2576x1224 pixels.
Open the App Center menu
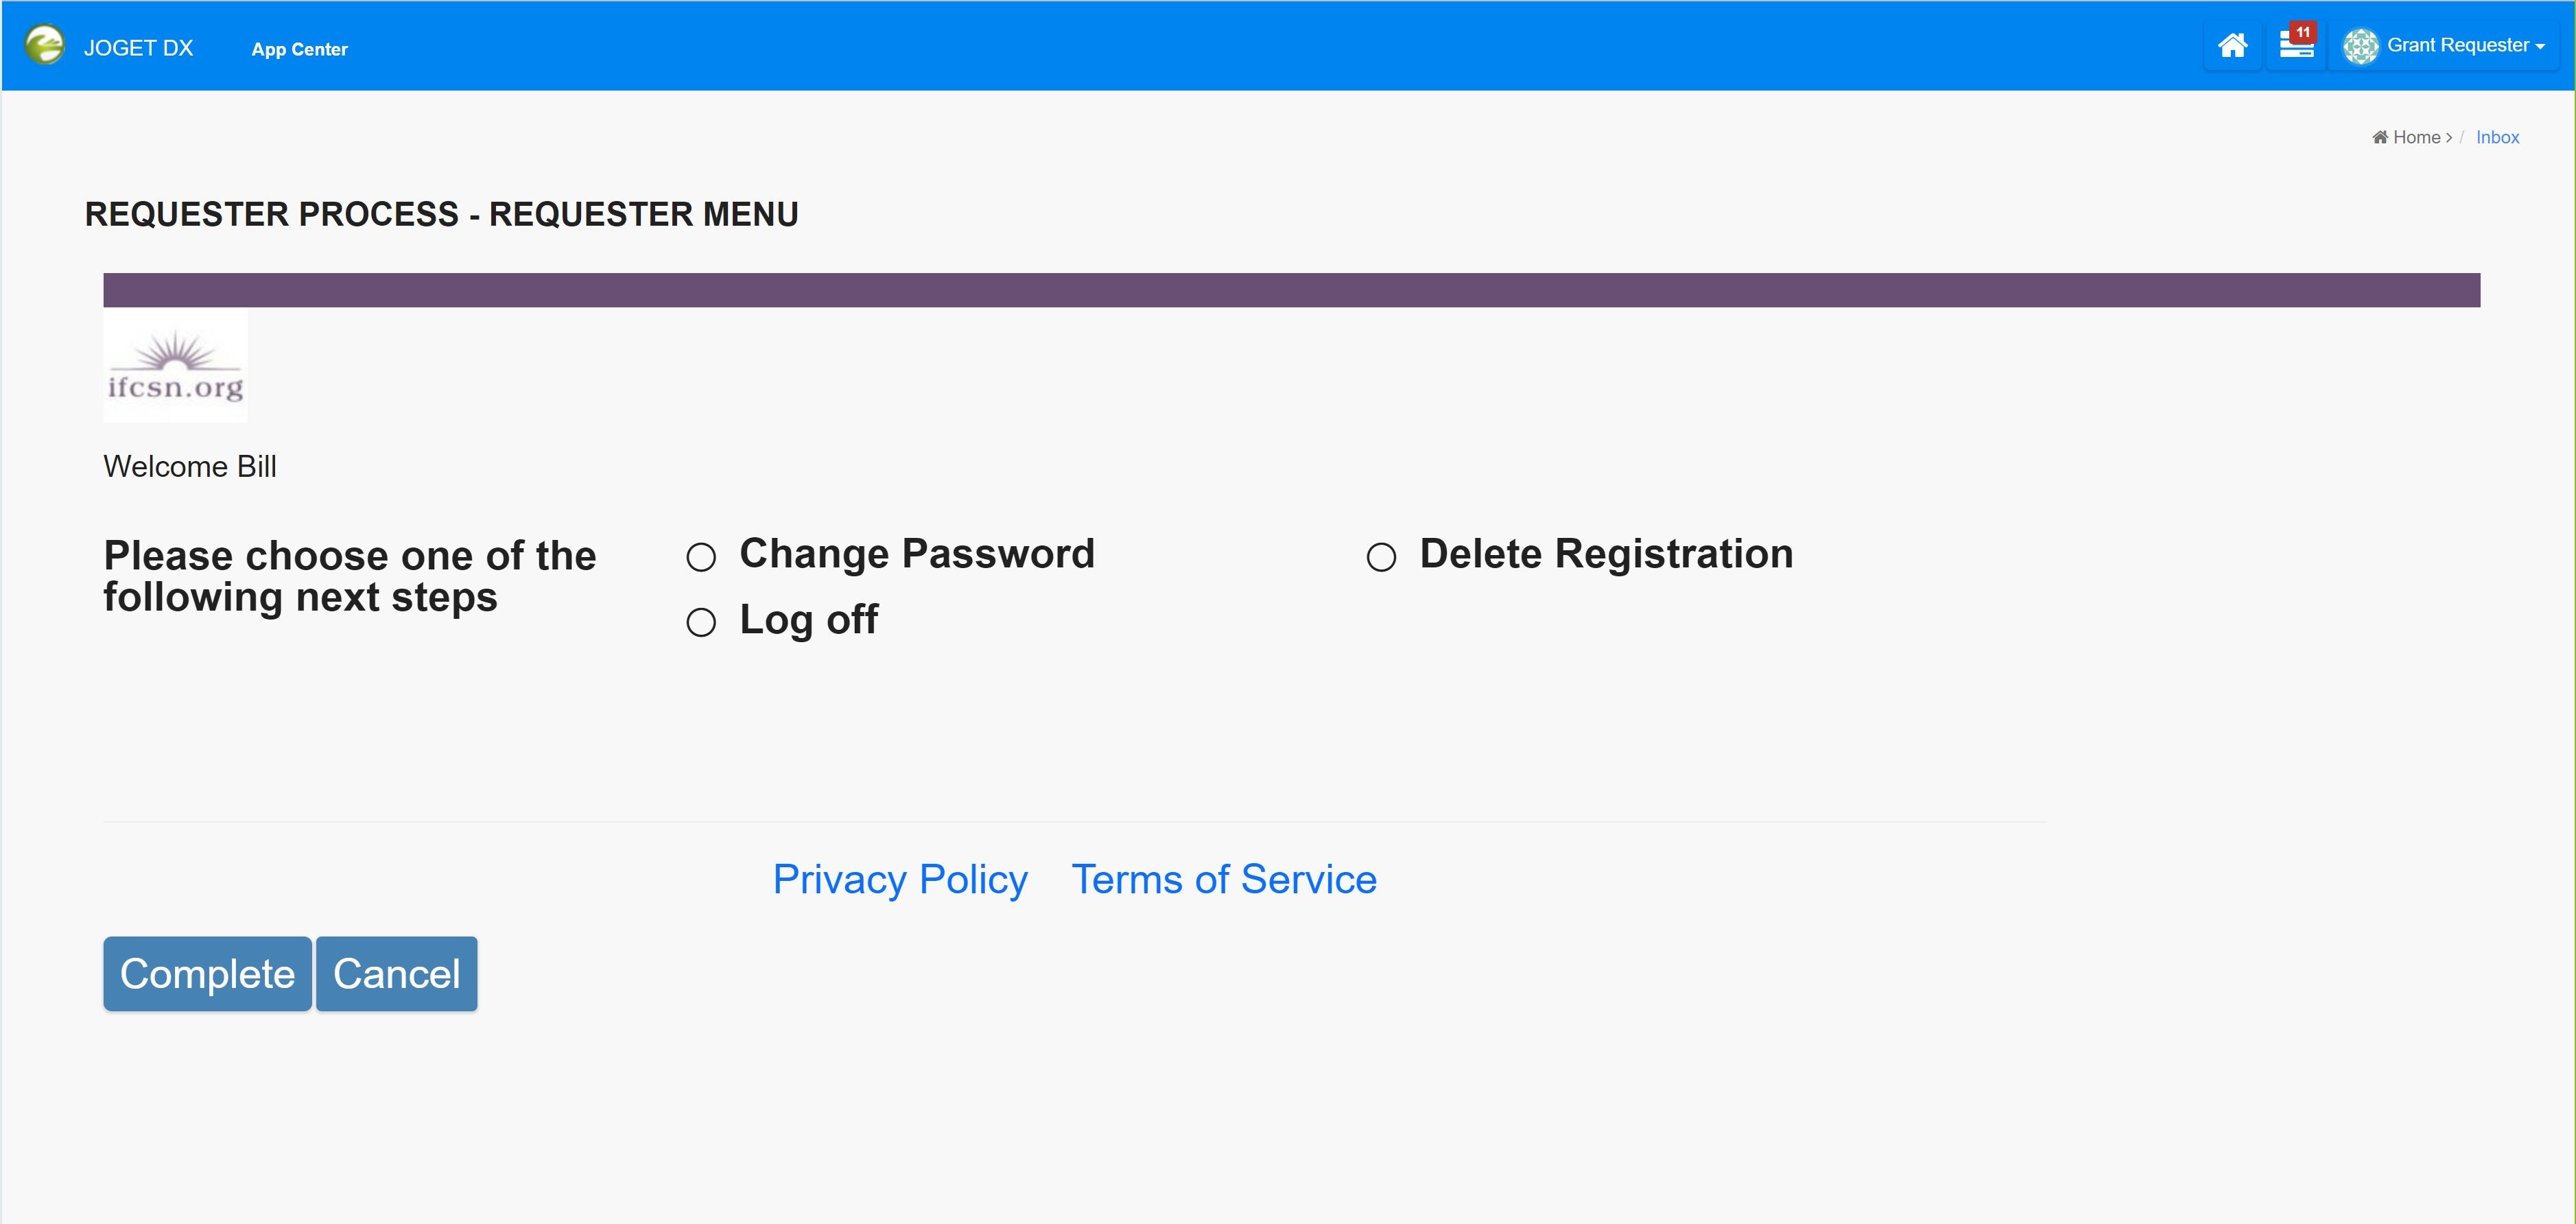click(x=299, y=49)
